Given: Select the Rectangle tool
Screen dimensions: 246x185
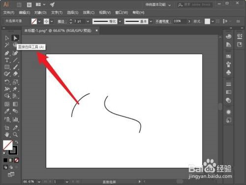Looking at the screenshot, I should tap(7, 67).
